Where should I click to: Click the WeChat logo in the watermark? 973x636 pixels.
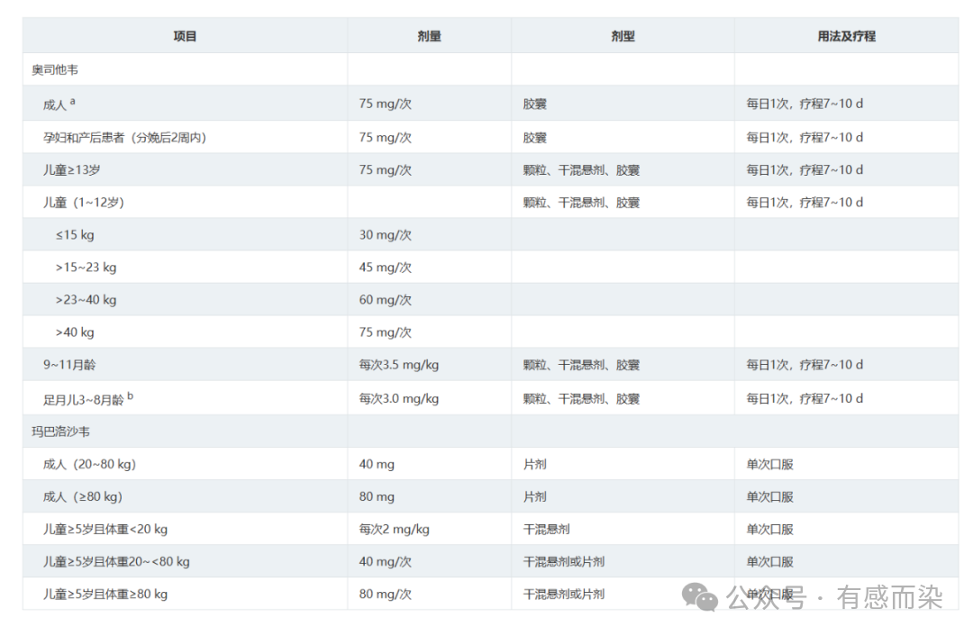click(699, 596)
